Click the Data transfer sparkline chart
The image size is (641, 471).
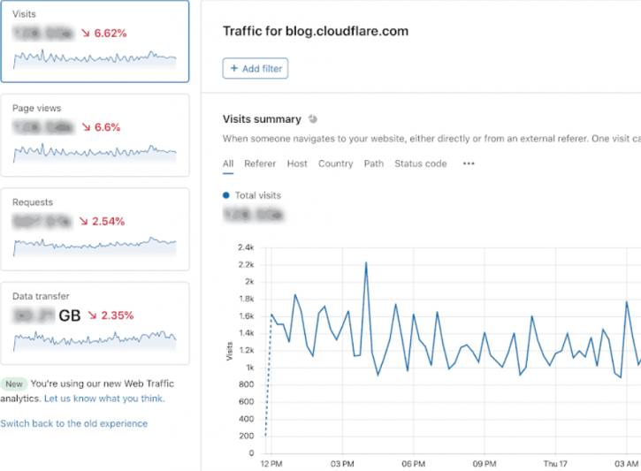(x=95, y=340)
